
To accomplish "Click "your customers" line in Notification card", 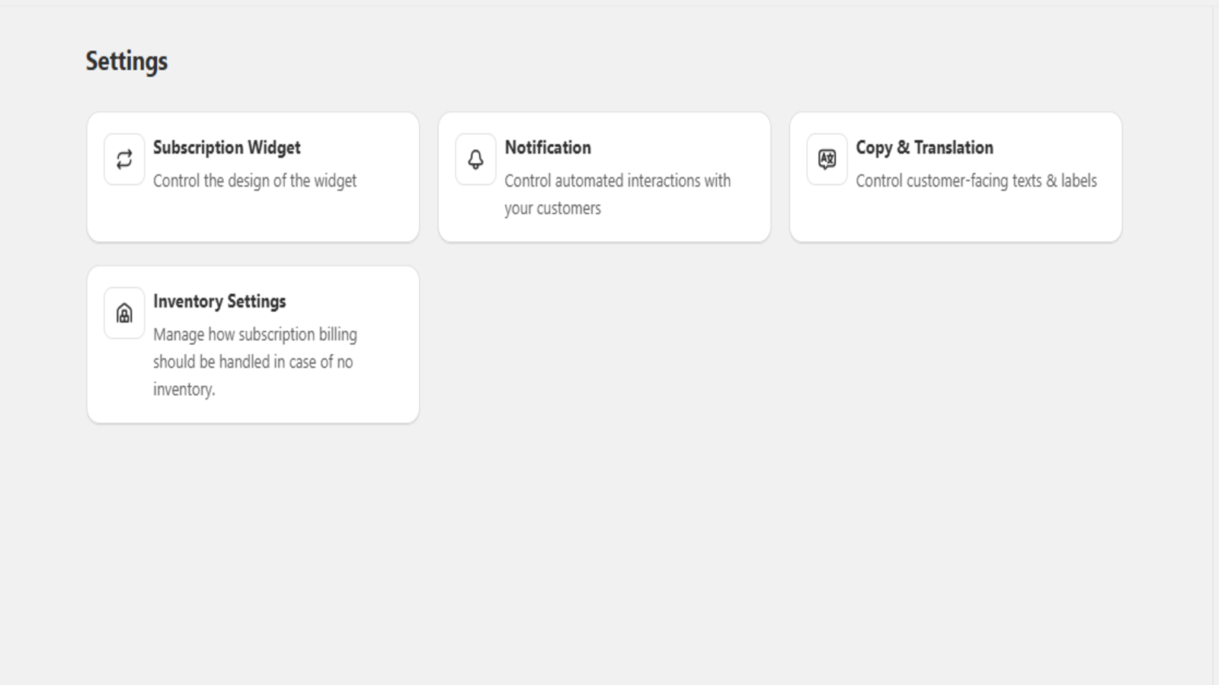I will point(552,209).
